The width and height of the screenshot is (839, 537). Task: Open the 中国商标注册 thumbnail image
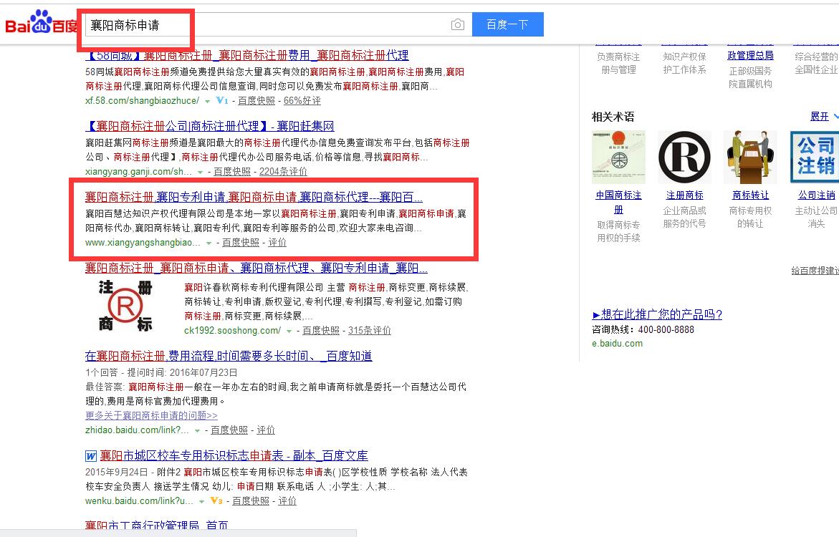pos(618,158)
